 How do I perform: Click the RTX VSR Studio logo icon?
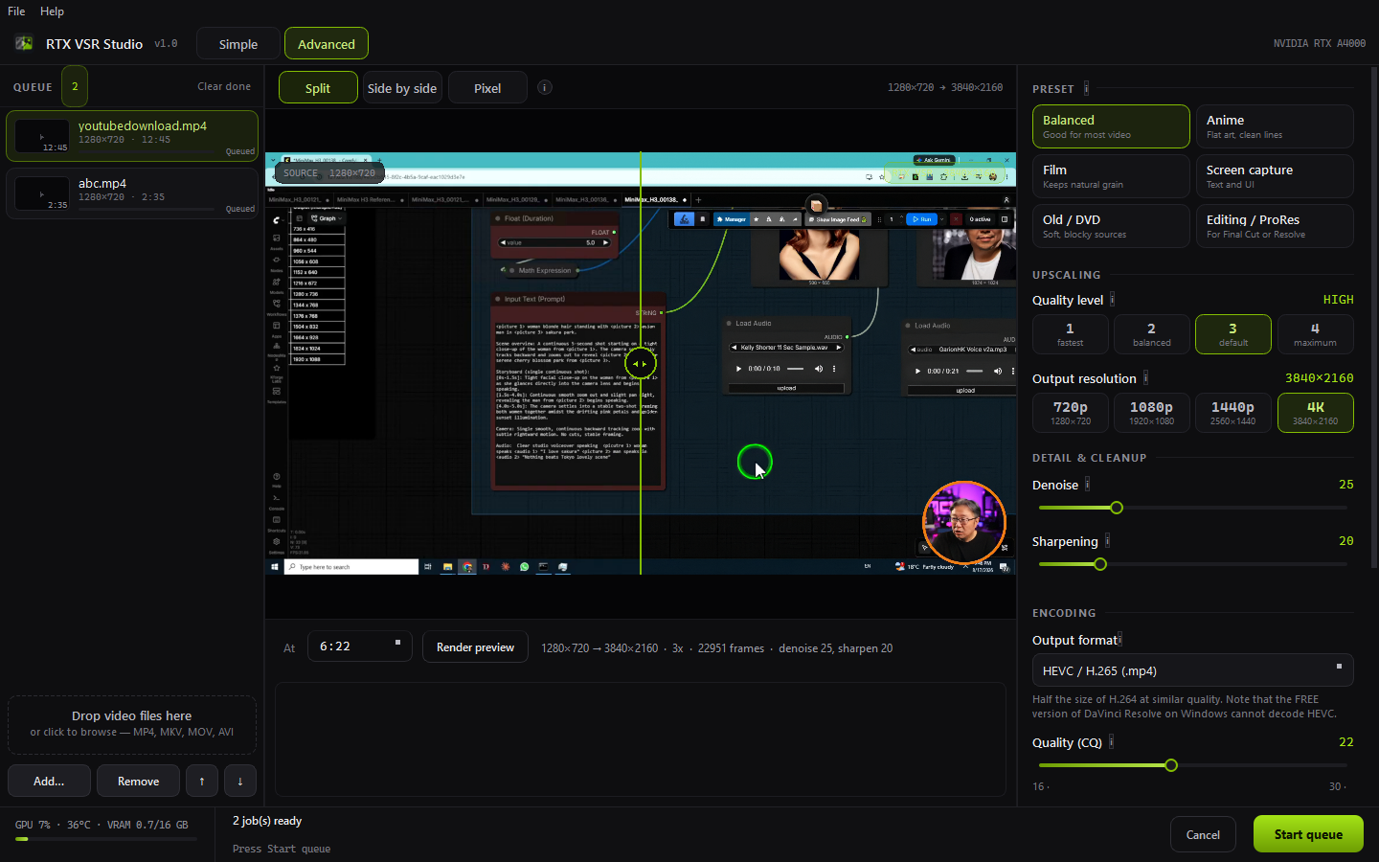[24, 43]
